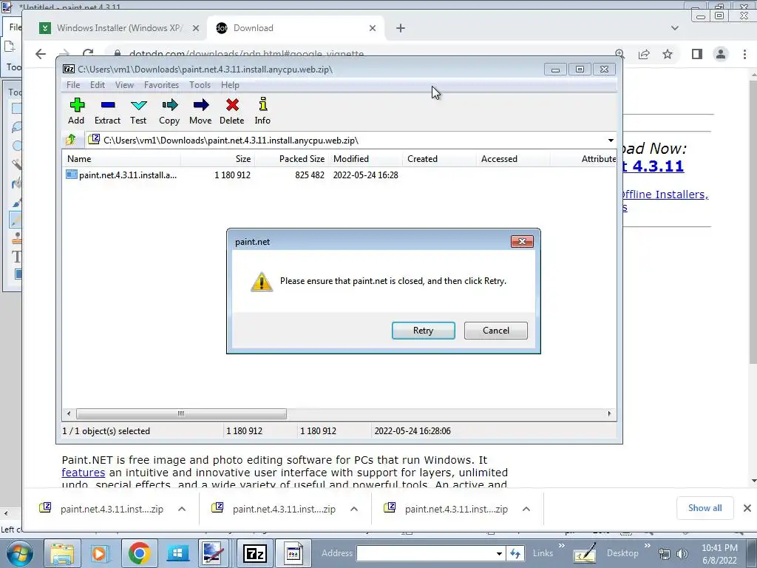Viewport: 757px width, 568px height.
Task: Click Show all downloads
Action: (x=705, y=508)
